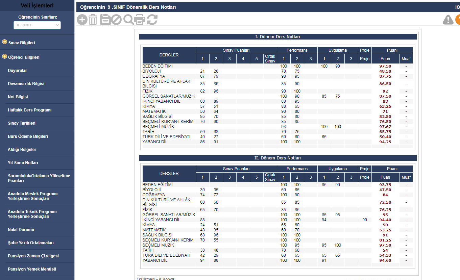460x280 pixels.
Task: Open Anadolu Meslek Programı Yerleştirme Sonuçları
Action: pyautogui.click(x=33, y=196)
